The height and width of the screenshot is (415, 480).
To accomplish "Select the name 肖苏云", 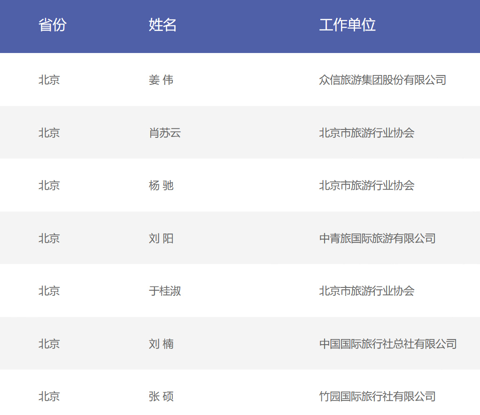I will (x=165, y=133).
